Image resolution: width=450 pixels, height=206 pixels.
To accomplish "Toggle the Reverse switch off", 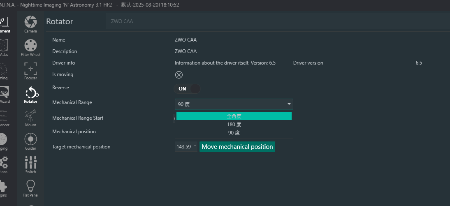I will [x=188, y=88].
